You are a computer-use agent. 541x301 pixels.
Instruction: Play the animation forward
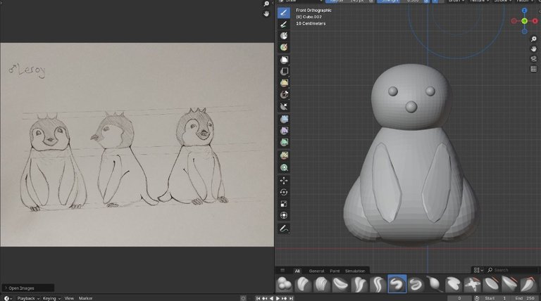(278, 298)
